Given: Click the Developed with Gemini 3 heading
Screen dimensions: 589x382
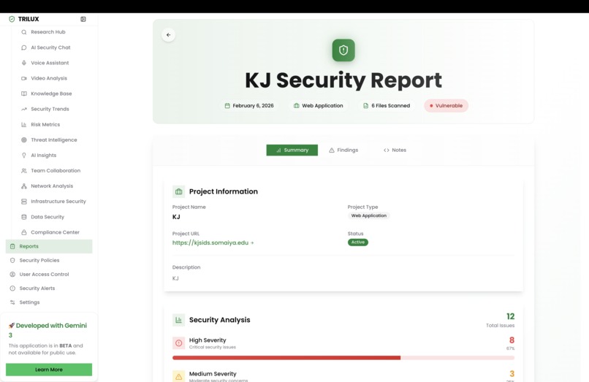Looking at the screenshot, I should point(47,330).
